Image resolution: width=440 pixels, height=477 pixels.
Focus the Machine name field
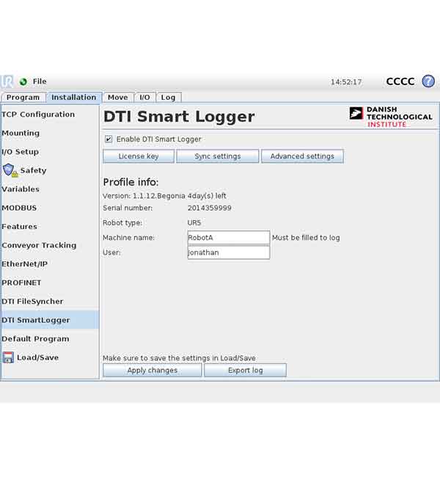(229, 238)
